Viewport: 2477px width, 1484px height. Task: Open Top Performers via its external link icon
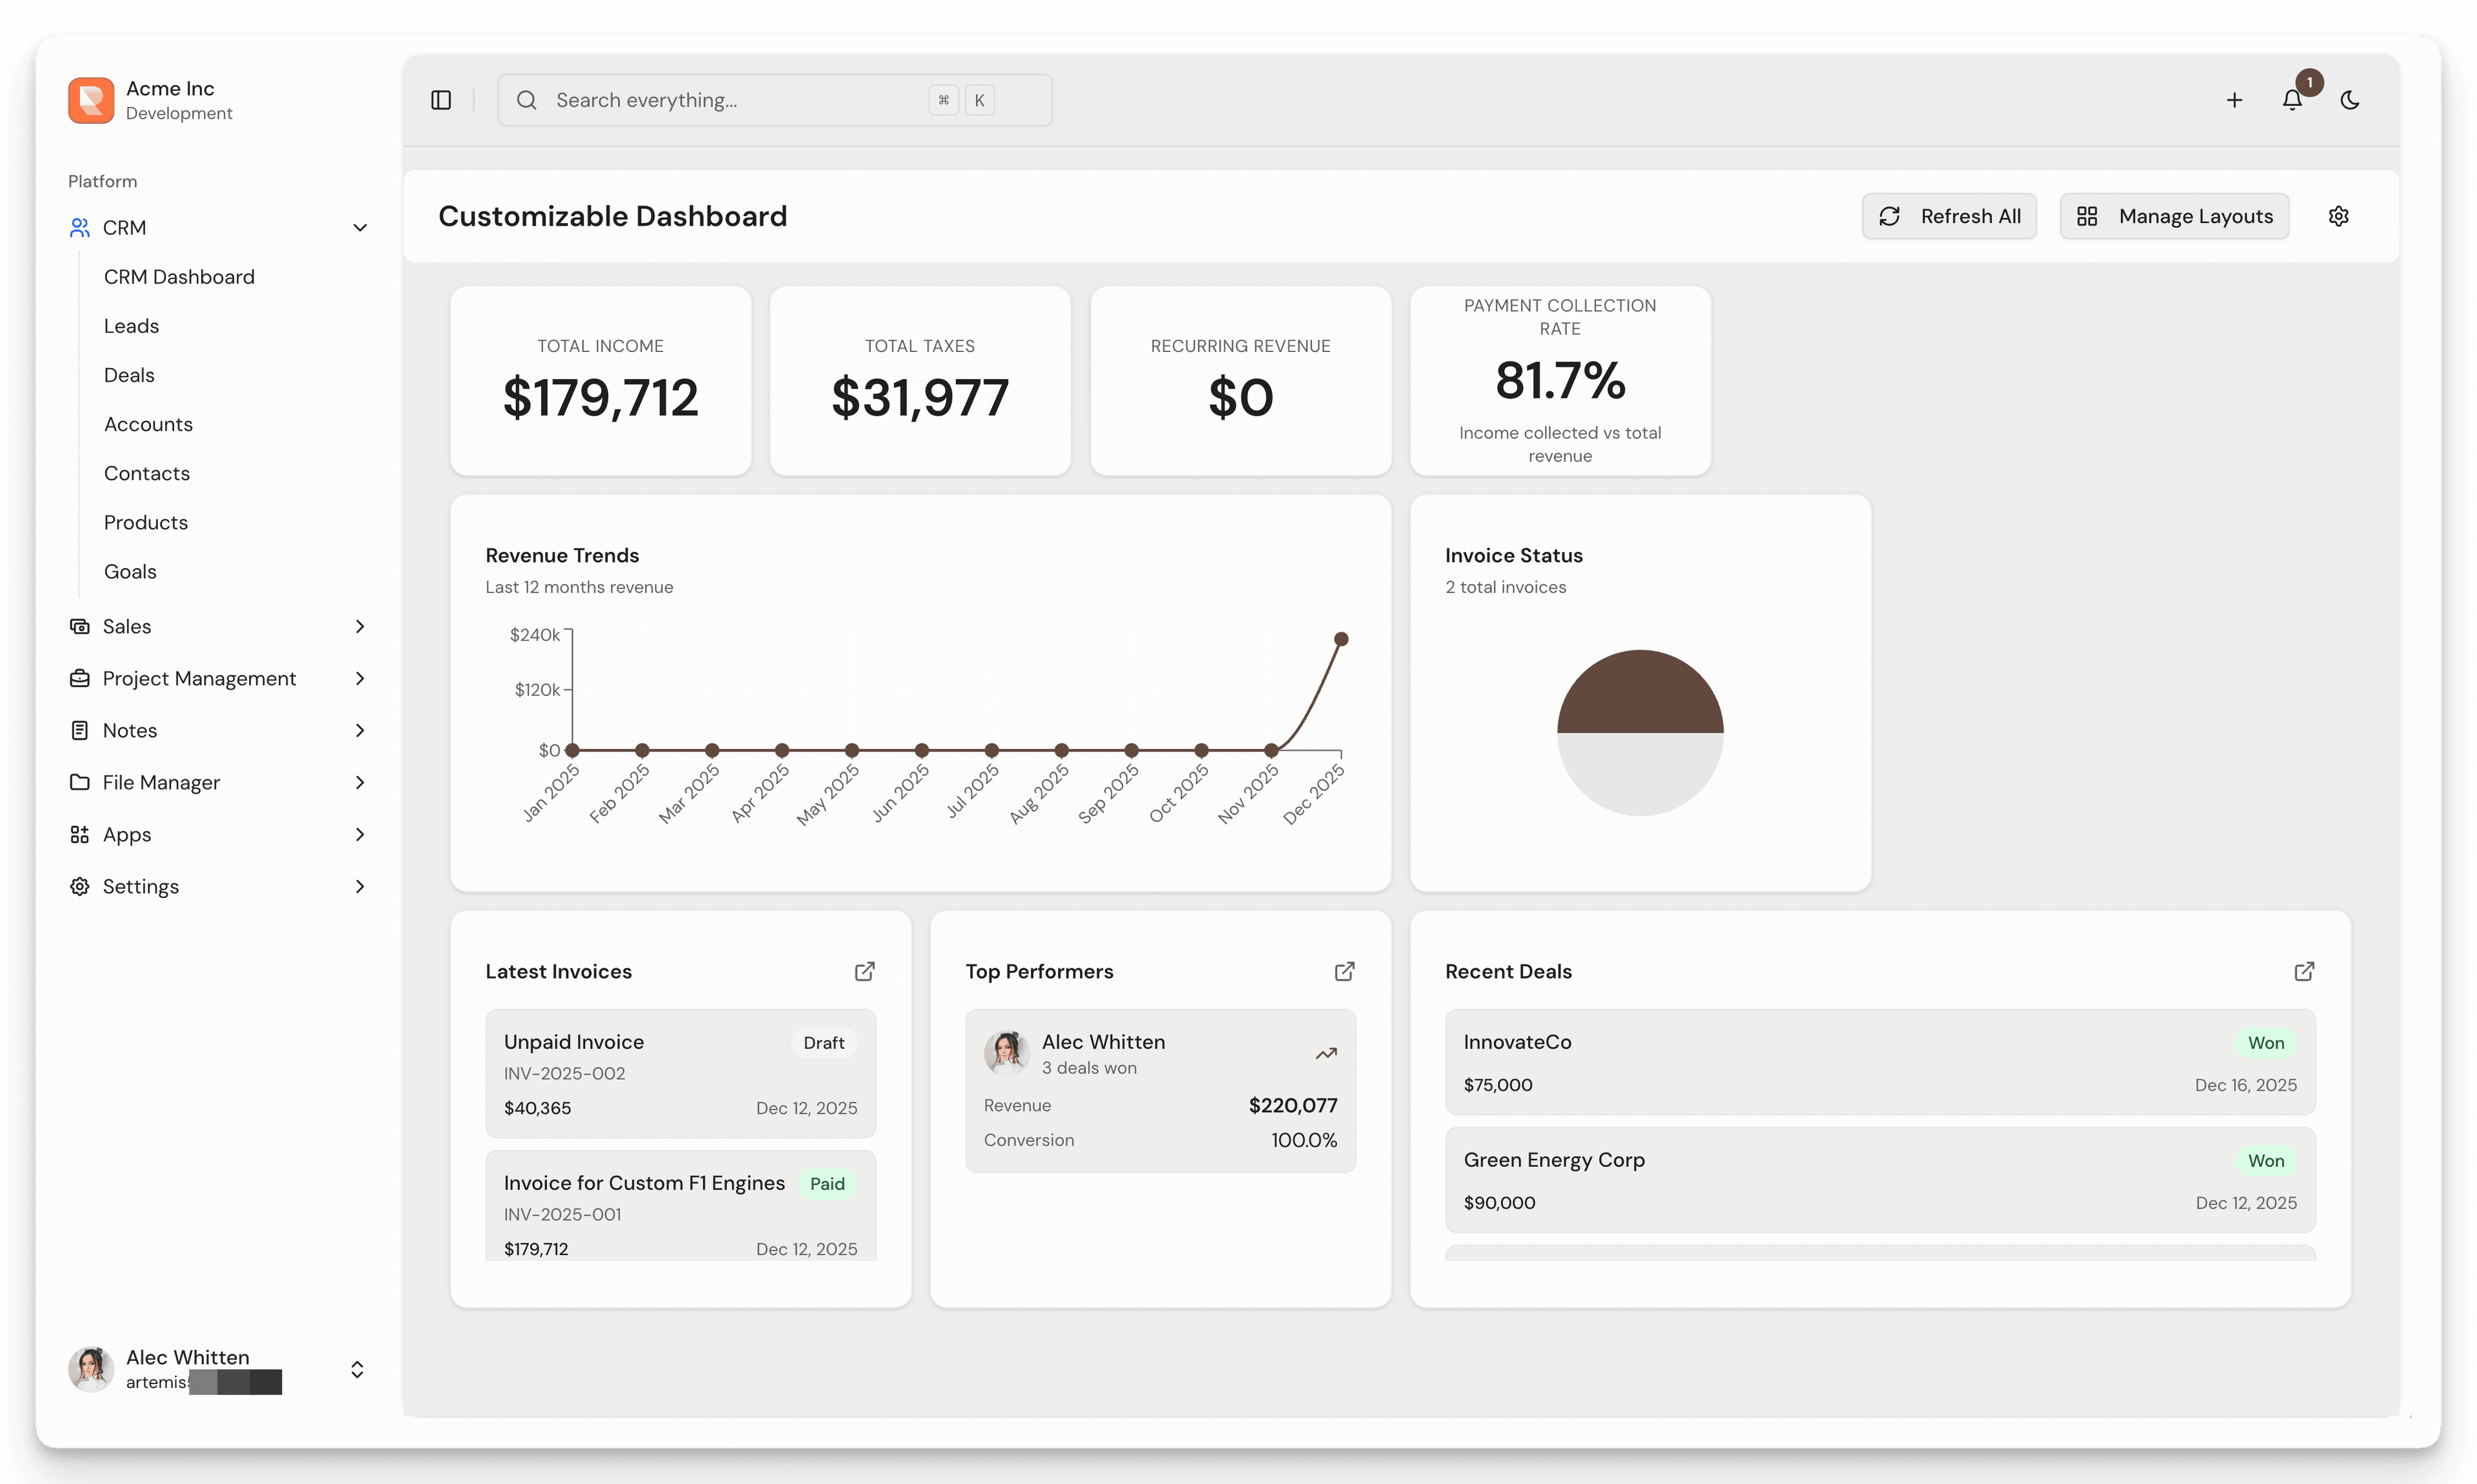pyautogui.click(x=1344, y=971)
